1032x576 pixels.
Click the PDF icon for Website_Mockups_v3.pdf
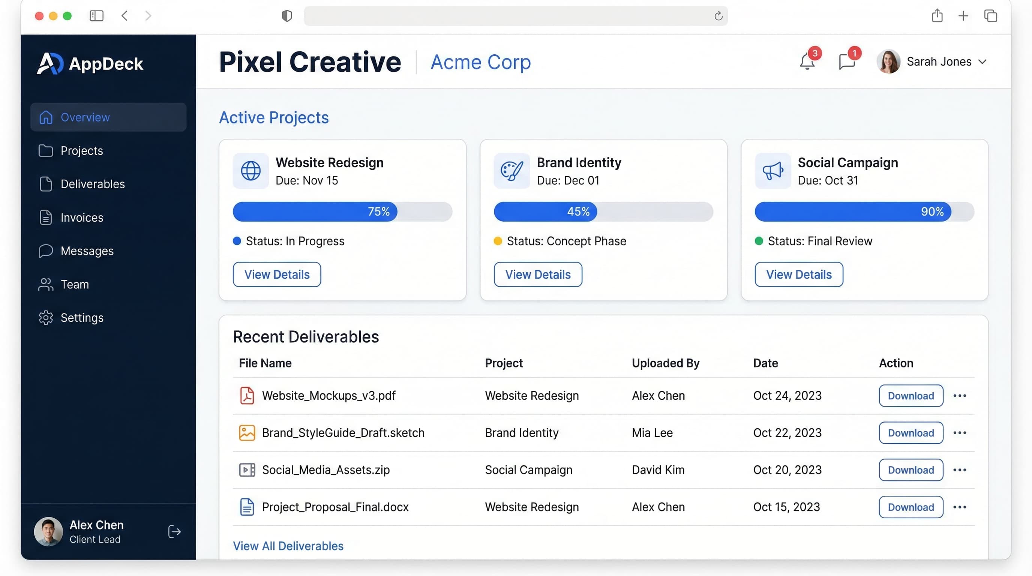point(247,395)
